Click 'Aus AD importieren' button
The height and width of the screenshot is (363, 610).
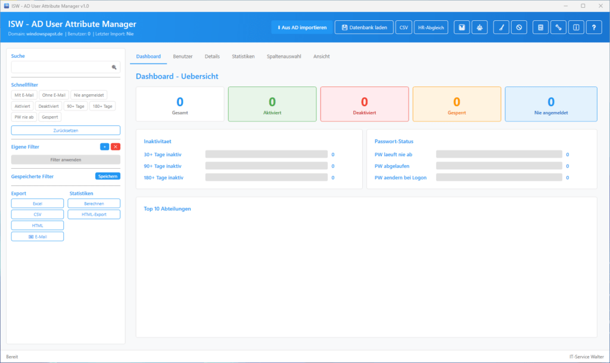[x=301, y=27]
